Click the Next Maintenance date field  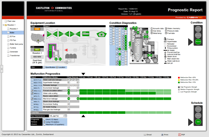[56, 116]
